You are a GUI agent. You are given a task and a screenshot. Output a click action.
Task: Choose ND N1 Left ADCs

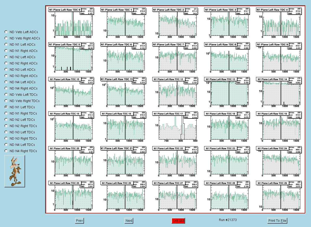coord(6,44)
